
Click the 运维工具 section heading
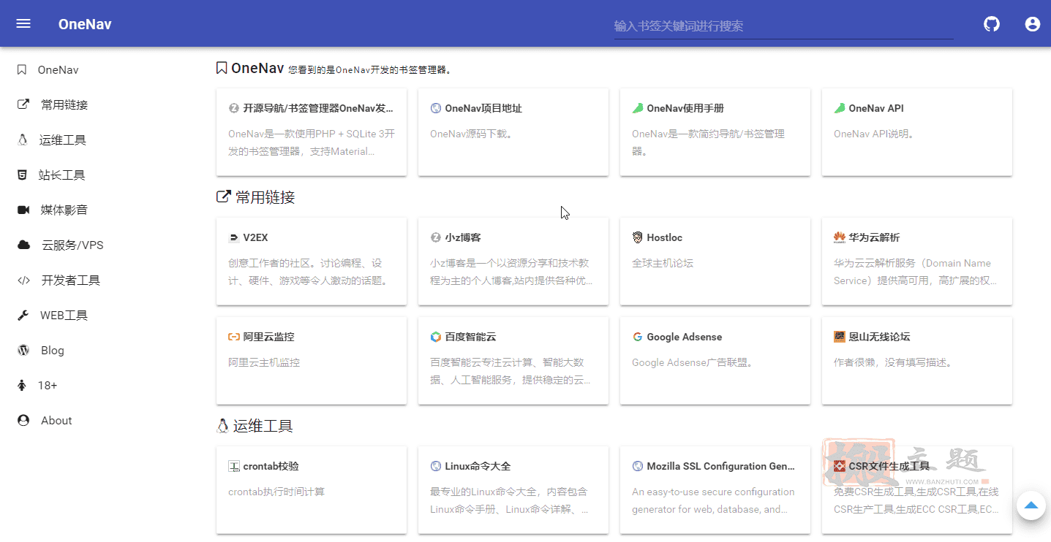pos(263,426)
